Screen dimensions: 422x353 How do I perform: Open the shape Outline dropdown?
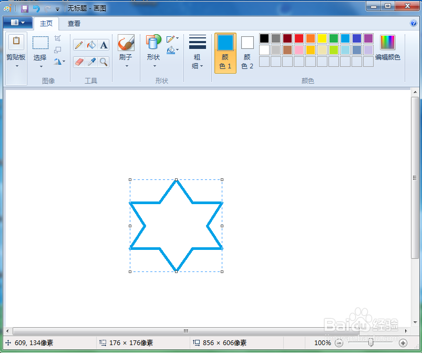pyautogui.click(x=172, y=39)
